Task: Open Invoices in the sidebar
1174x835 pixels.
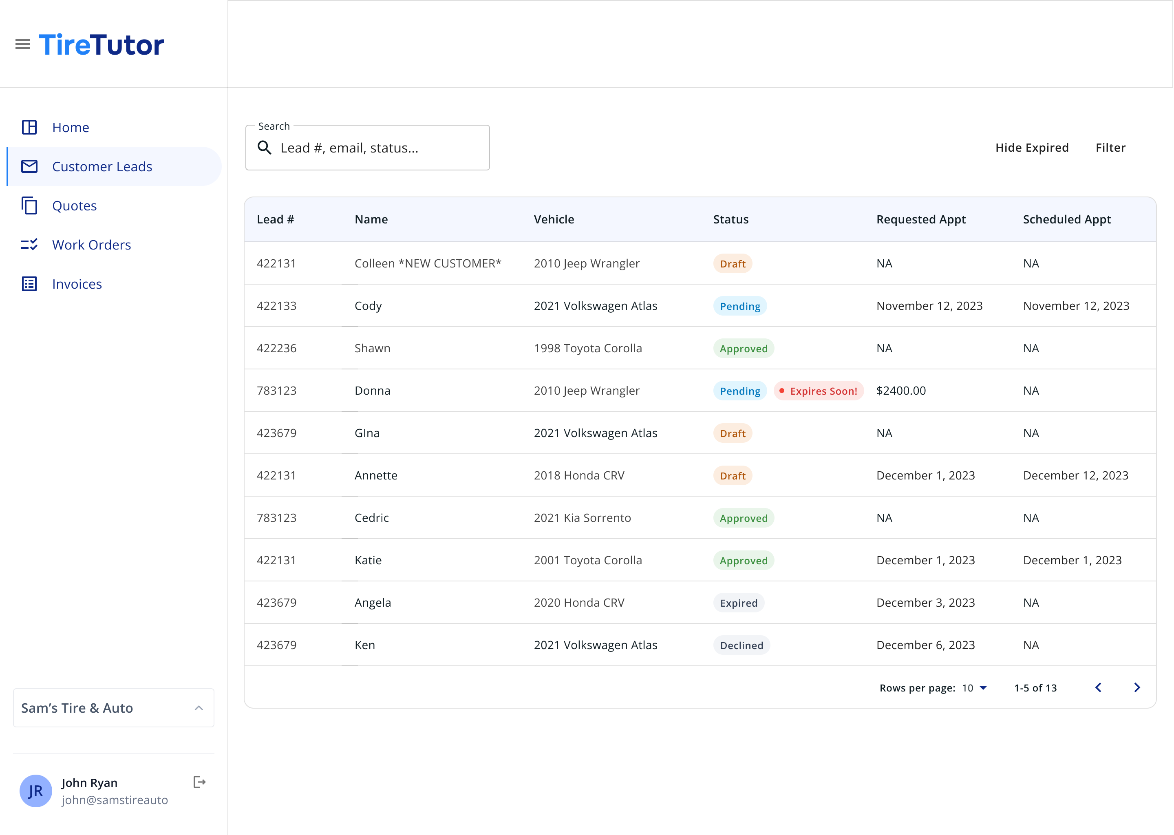Action: pos(77,284)
